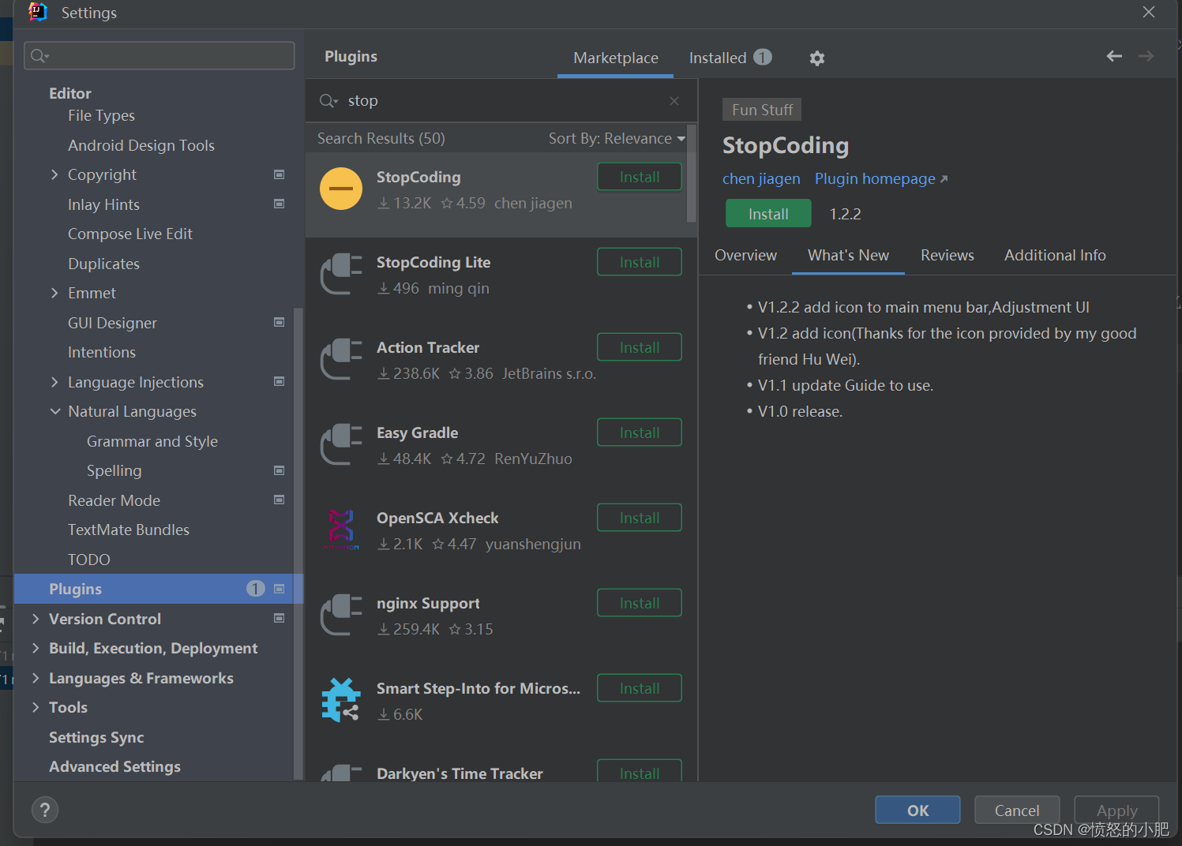The height and width of the screenshot is (846, 1182).
Task: Install the OpenSCA Xcheck plugin
Action: [x=640, y=518]
